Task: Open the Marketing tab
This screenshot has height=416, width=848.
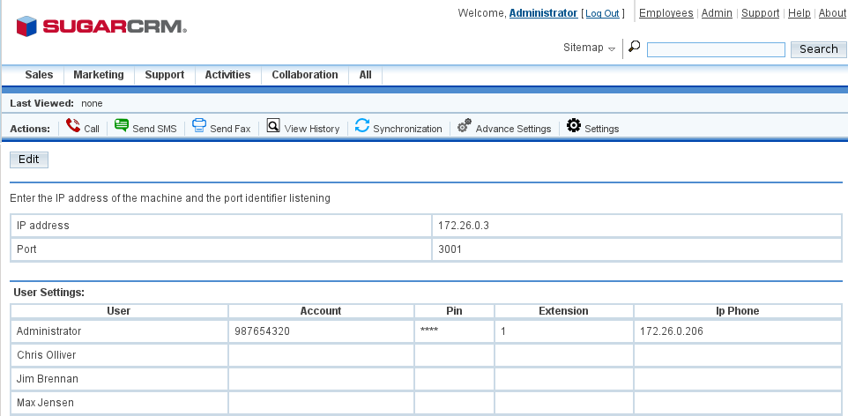Action: (99, 75)
